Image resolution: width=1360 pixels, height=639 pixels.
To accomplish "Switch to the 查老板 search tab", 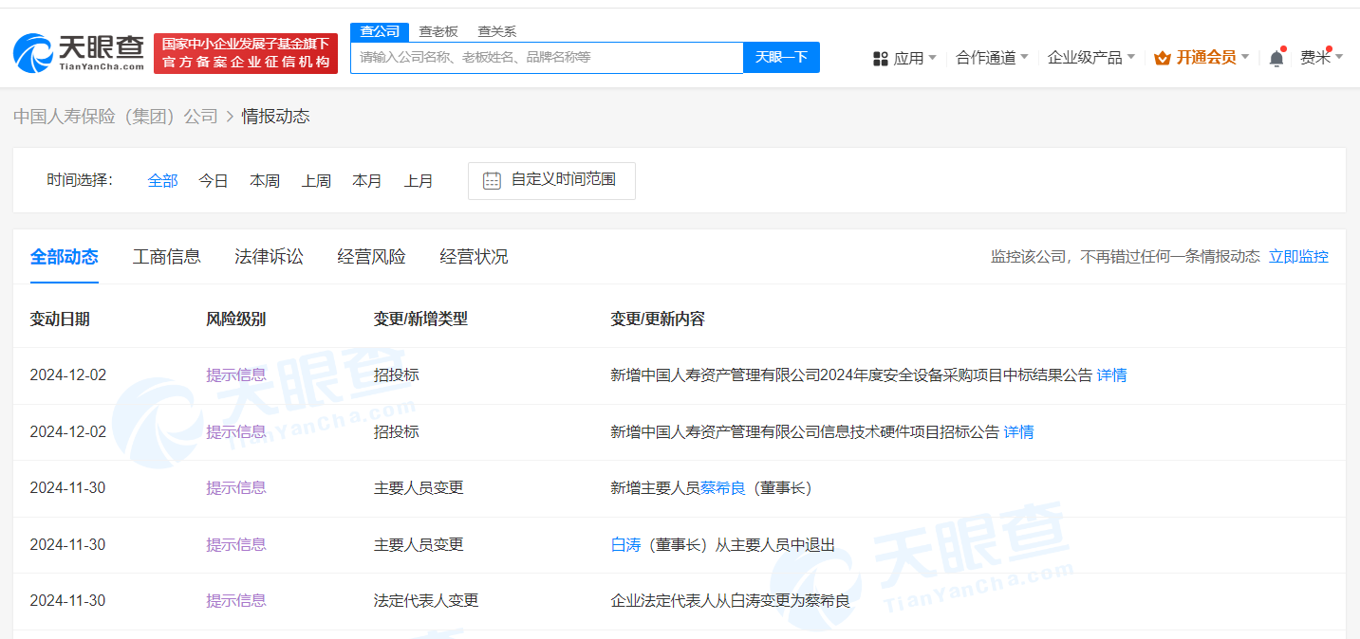I will 438,30.
